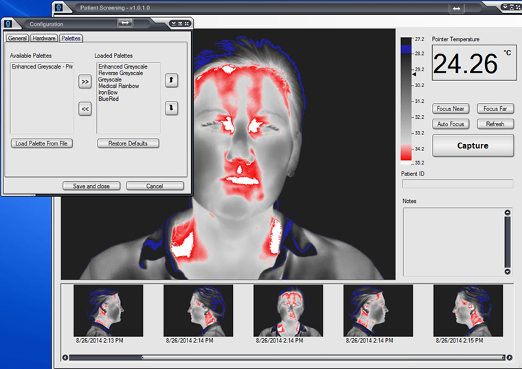Click Configuration title bar double-arrow button
The image size is (522, 369).
coord(125,23)
